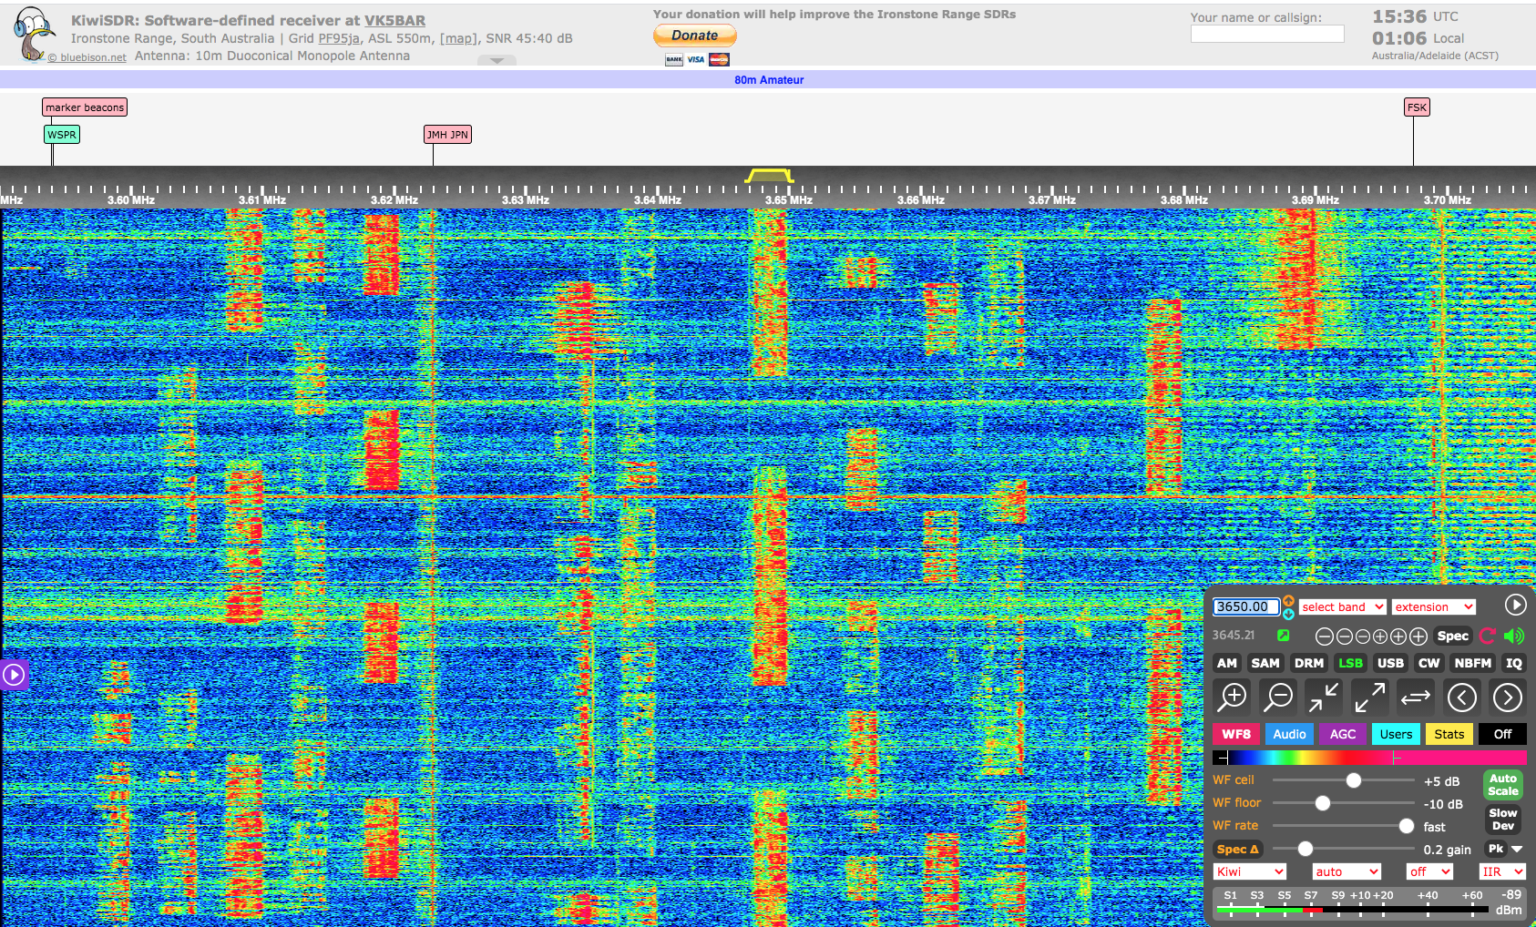Image resolution: width=1536 pixels, height=927 pixels.
Task: Open the select band dropdown
Action: tap(1342, 607)
